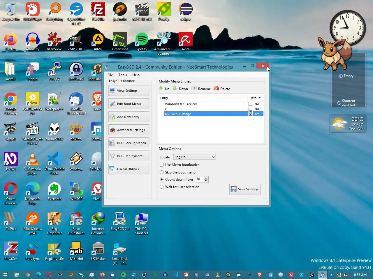The width and height of the screenshot is (373, 279).
Task: Select the PeaZip desktop icon
Action: point(164,12)
